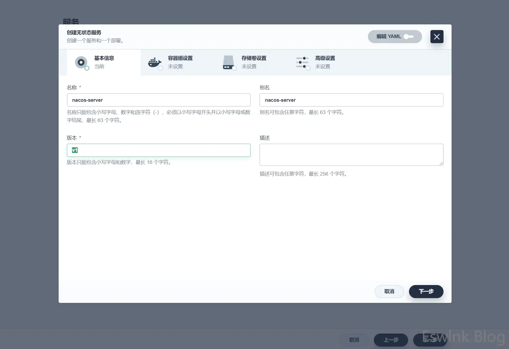Click background 上一步 button

[391, 340]
